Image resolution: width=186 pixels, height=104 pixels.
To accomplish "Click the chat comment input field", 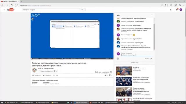I will 137,55.
